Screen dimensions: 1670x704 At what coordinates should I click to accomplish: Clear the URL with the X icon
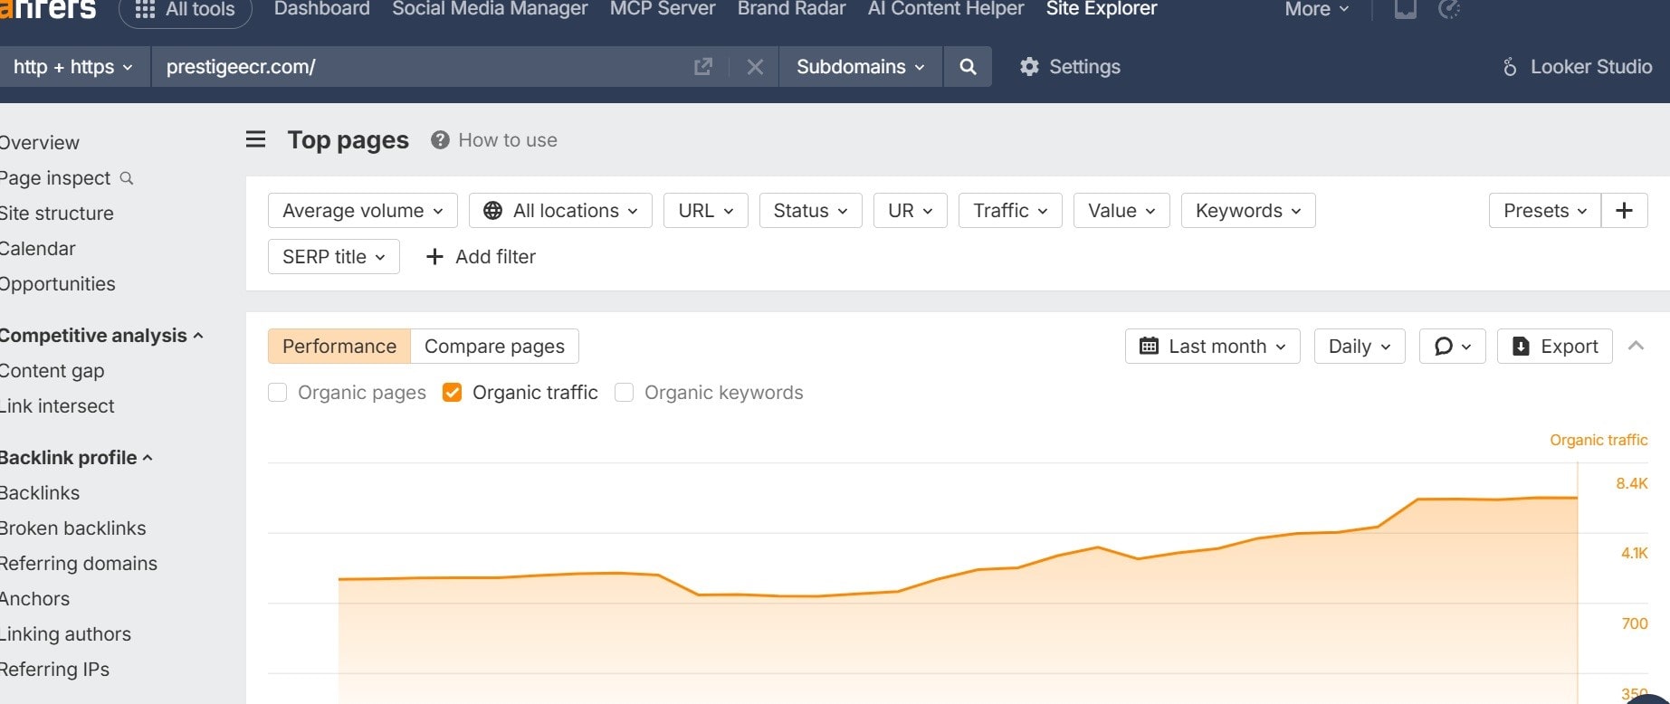point(755,67)
